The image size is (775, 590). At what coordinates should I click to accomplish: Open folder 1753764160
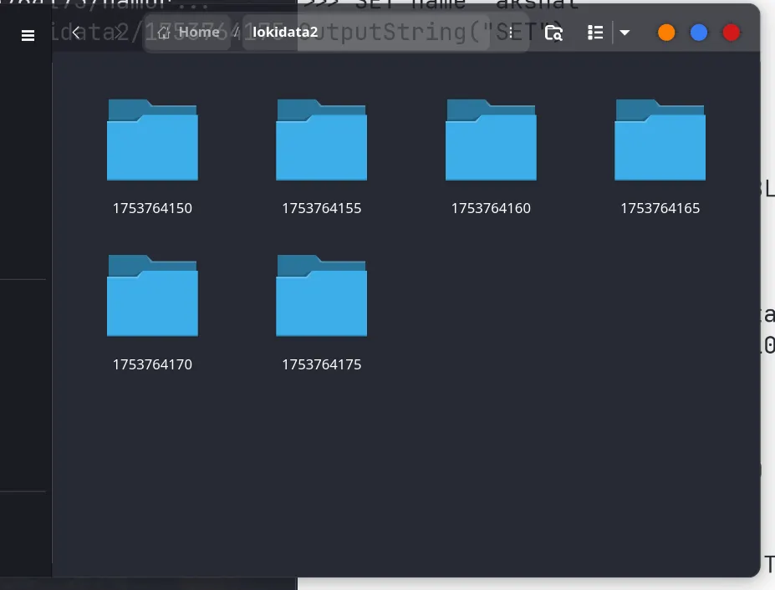(491, 140)
